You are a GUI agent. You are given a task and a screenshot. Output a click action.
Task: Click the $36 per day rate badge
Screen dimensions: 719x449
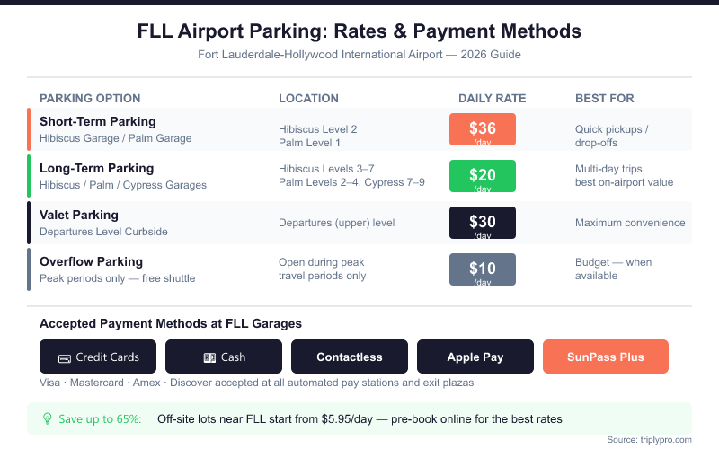click(x=483, y=129)
